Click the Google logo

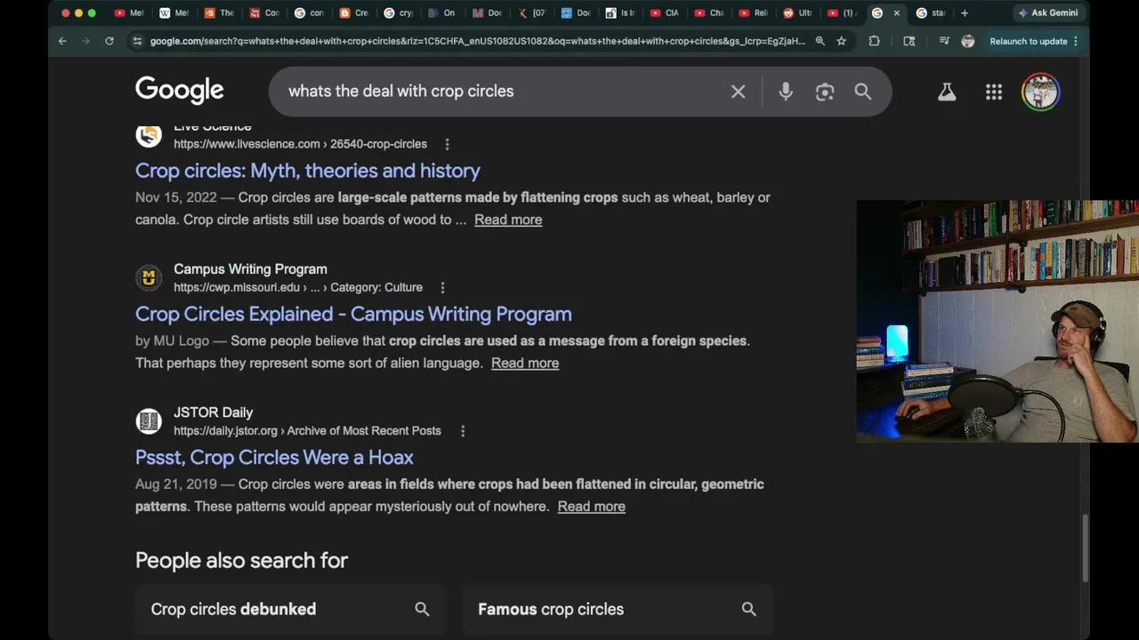(179, 91)
